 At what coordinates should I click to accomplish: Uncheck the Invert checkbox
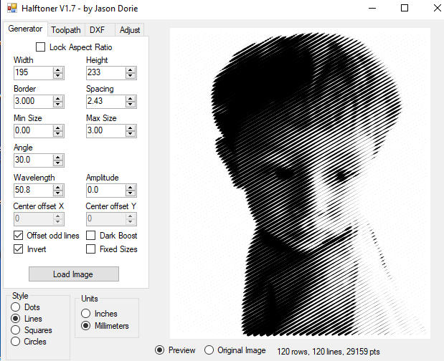pyautogui.click(x=19, y=249)
